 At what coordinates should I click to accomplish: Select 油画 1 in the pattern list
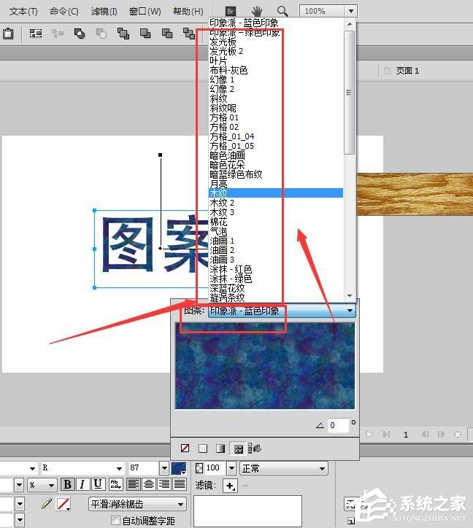[276, 241]
